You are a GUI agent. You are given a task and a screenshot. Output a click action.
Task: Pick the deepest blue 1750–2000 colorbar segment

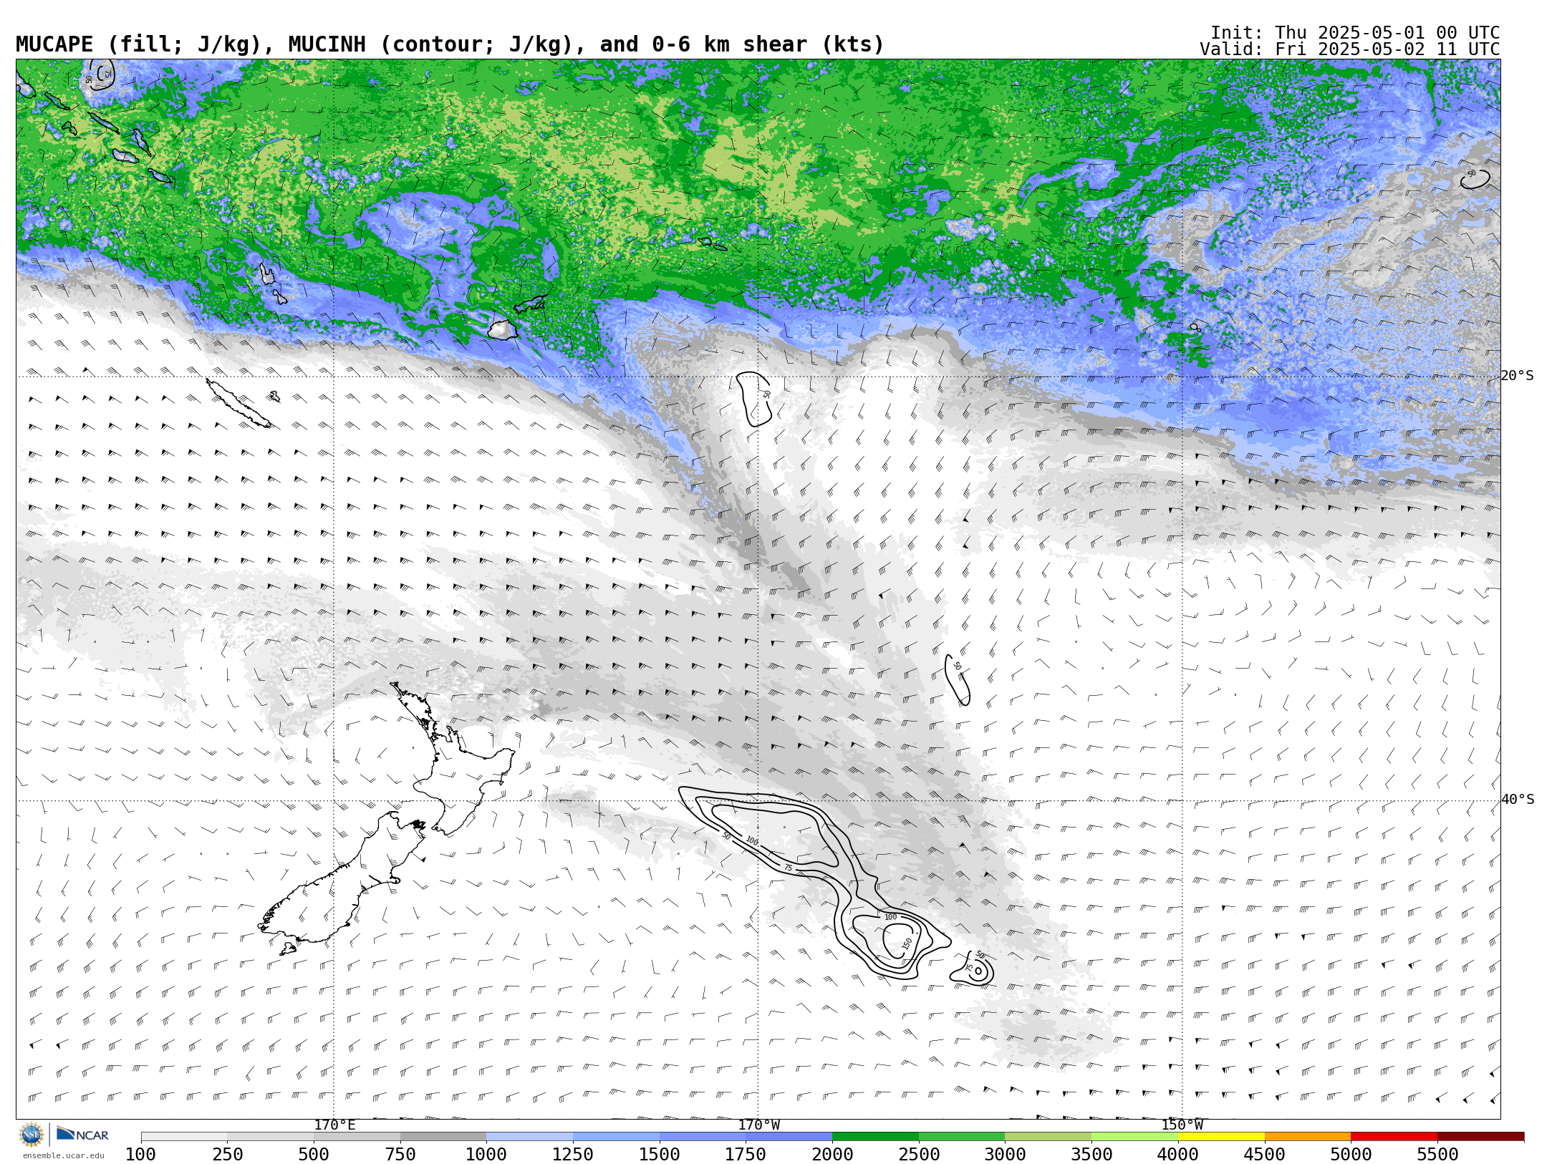coord(789,1136)
